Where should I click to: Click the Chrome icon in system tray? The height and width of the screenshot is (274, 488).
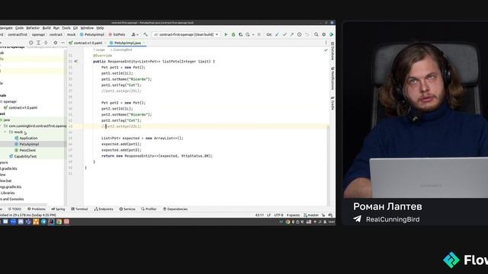pos(288,221)
